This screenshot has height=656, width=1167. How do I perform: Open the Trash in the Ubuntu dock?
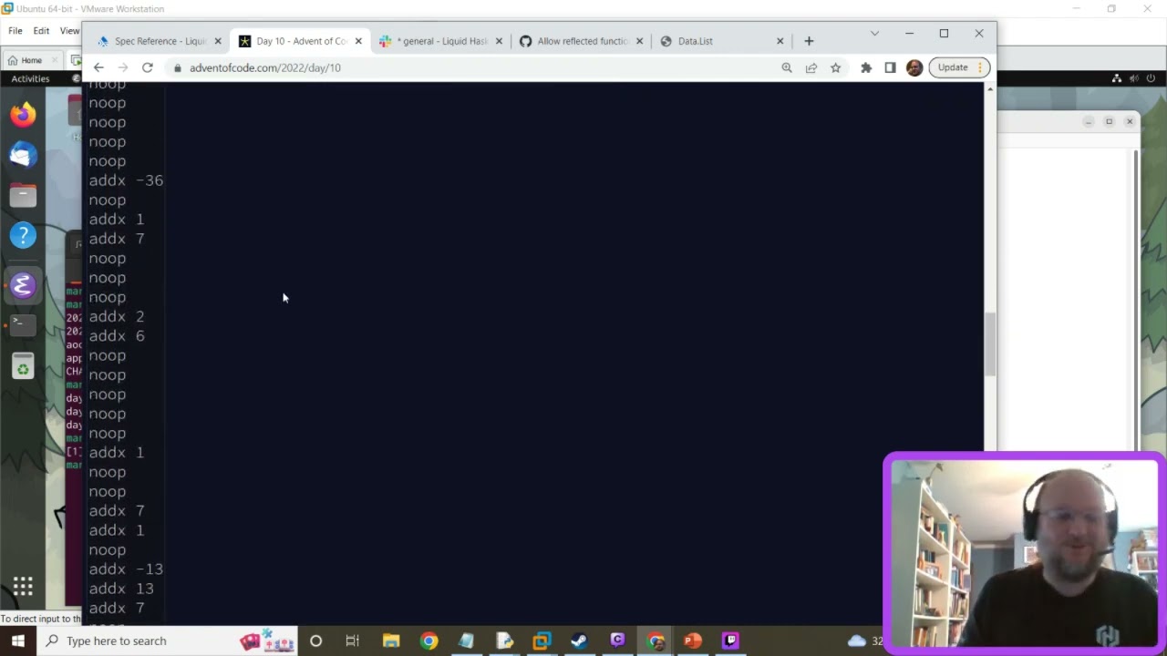pos(23,366)
